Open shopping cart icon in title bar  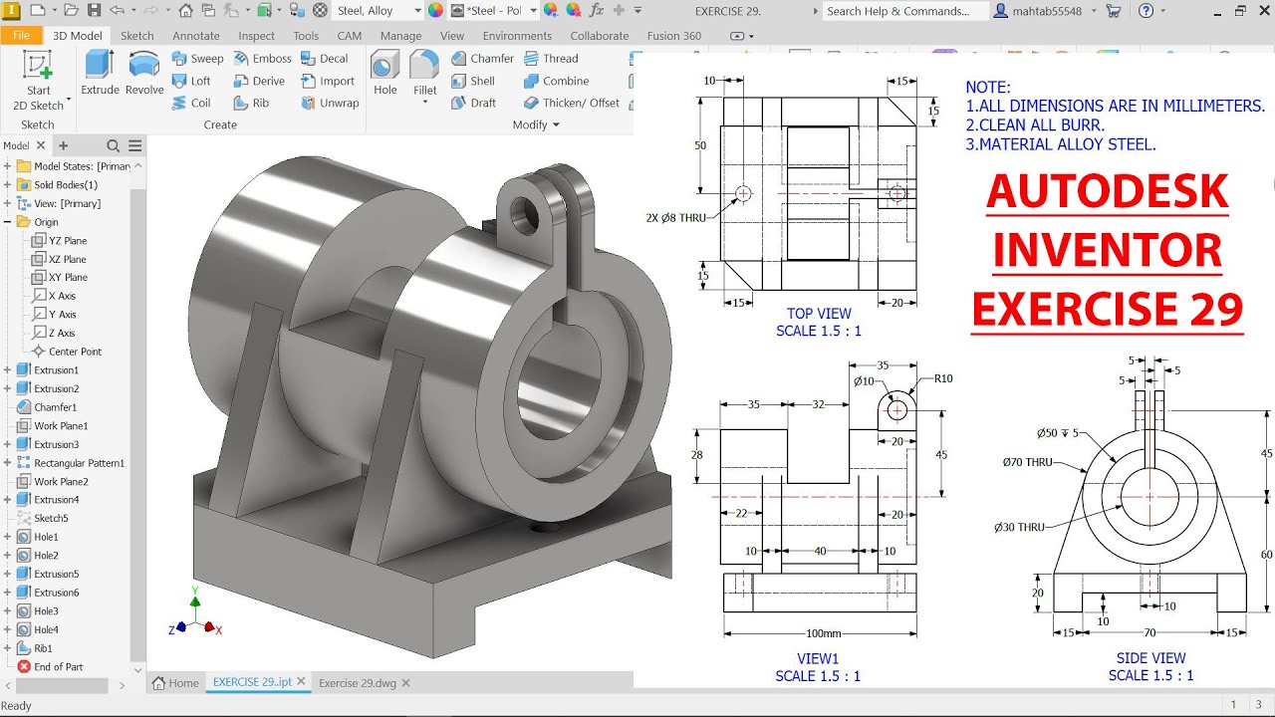[x=1113, y=11]
